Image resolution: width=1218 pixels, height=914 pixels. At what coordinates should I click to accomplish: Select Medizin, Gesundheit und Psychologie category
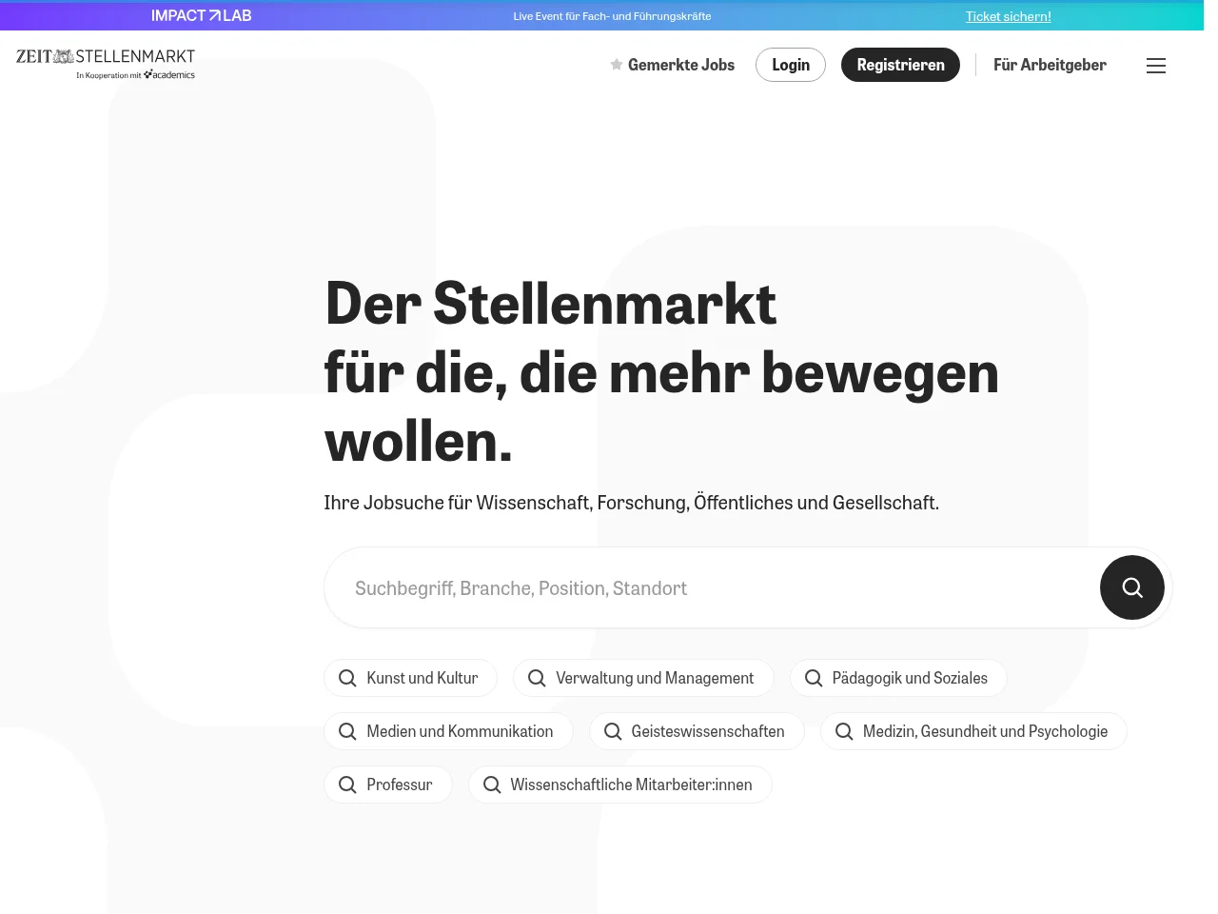coord(973,731)
